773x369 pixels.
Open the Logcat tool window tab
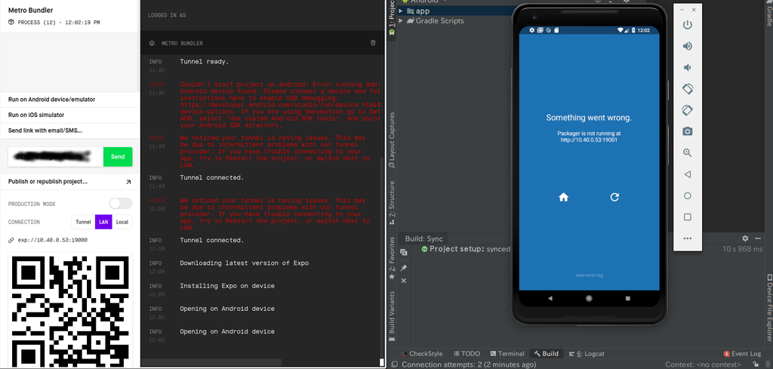coord(587,353)
